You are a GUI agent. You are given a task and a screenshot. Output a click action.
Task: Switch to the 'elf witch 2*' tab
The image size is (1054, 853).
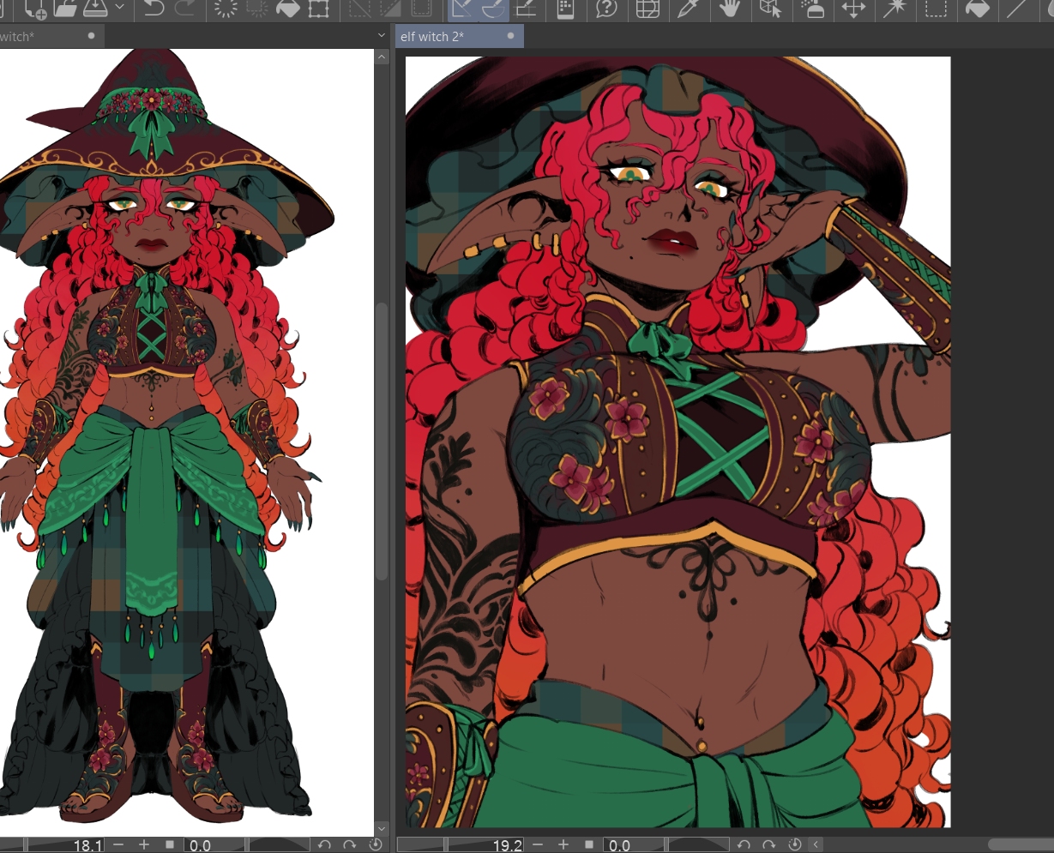click(432, 37)
